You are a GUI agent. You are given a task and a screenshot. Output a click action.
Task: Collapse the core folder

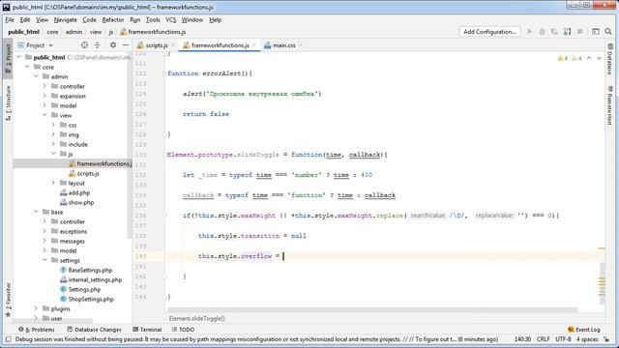click(x=27, y=67)
